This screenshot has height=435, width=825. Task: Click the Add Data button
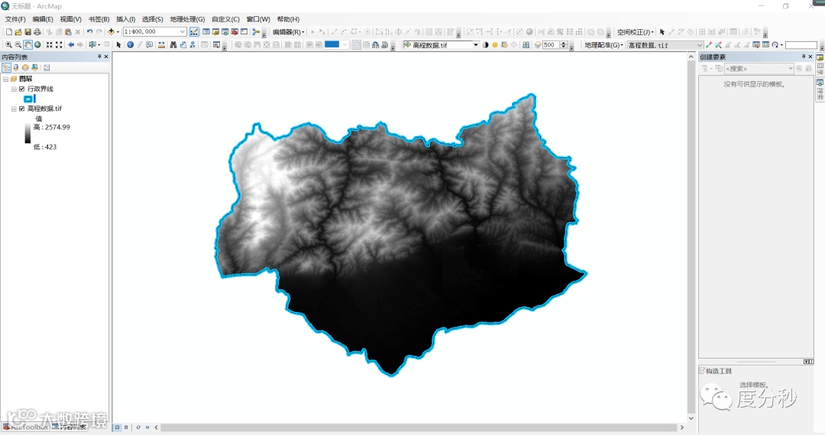coord(111,32)
